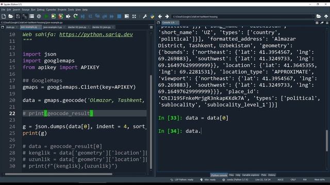Create a new file from toolbar
This screenshot has height=185, width=330.
(4, 16)
